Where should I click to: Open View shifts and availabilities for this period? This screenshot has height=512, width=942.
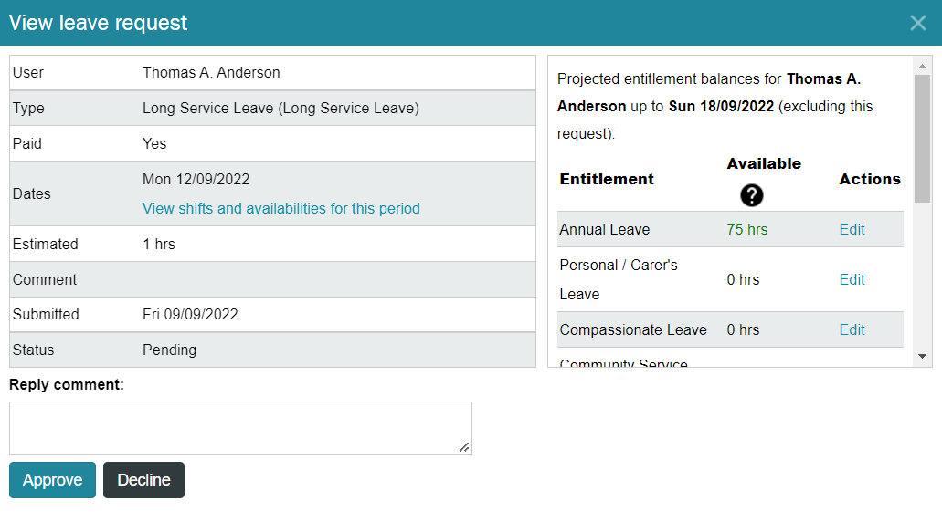[280, 208]
